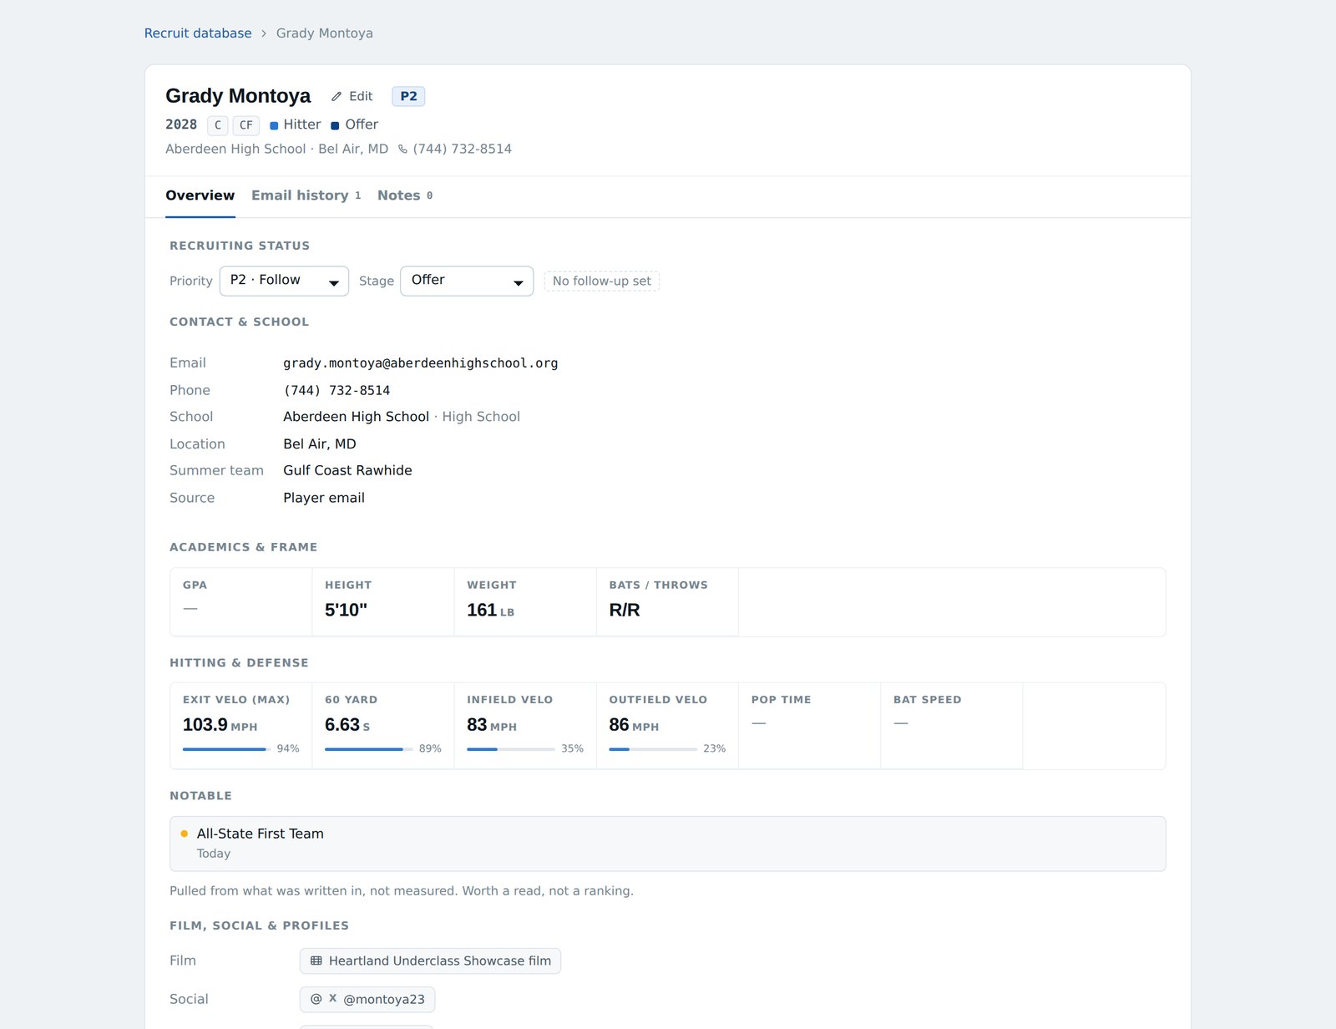Click the 5'10" height value
Image resolution: width=1336 pixels, height=1029 pixels.
[347, 611]
